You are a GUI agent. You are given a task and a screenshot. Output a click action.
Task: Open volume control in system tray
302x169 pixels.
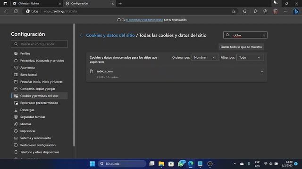pyautogui.click(x=271, y=164)
